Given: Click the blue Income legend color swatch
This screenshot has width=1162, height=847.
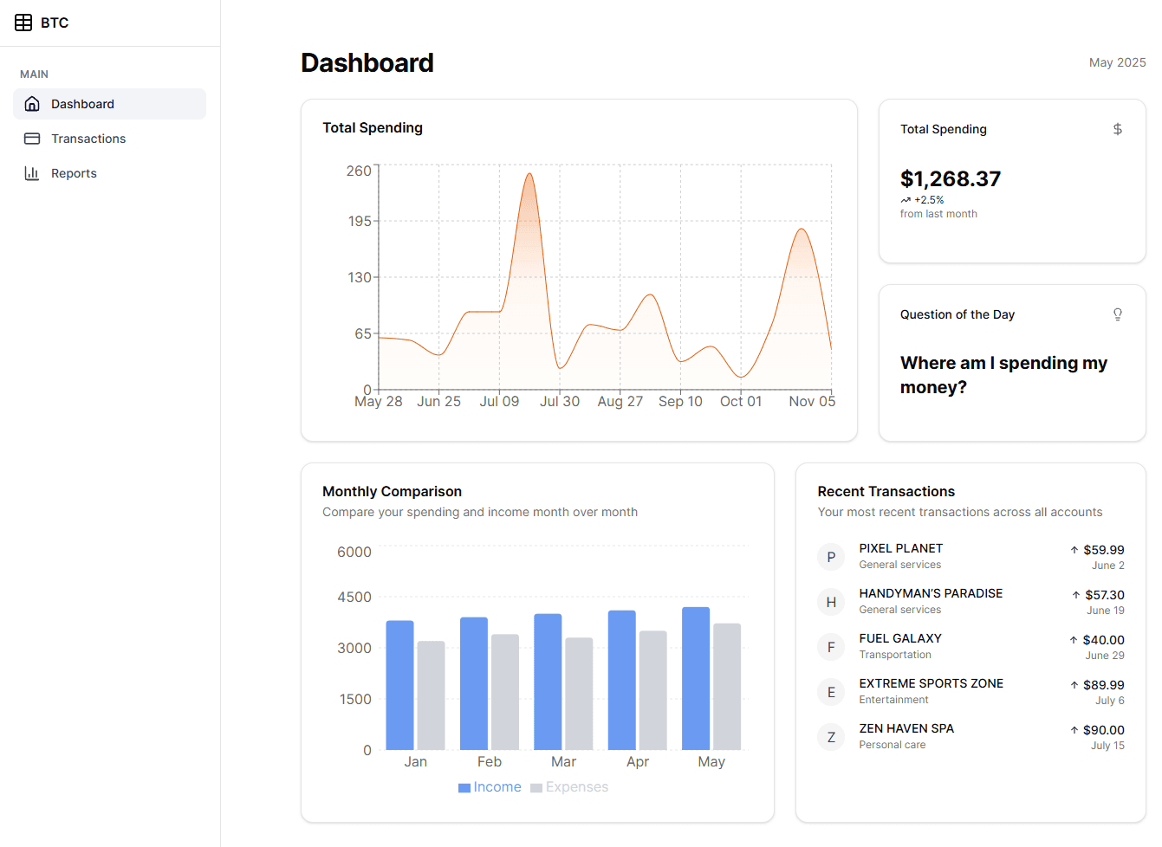Looking at the screenshot, I should [x=464, y=786].
